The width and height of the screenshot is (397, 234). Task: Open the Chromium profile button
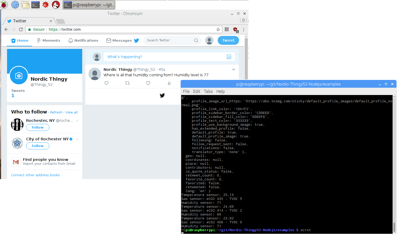click(x=243, y=20)
